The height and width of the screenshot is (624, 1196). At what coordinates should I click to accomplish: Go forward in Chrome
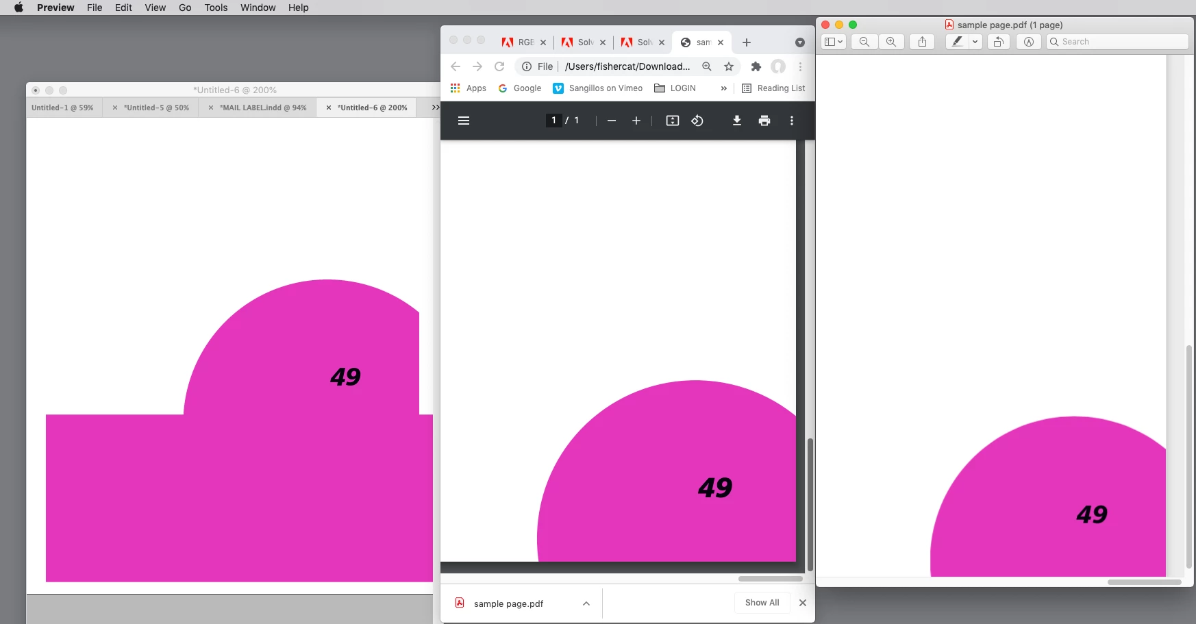coord(477,66)
